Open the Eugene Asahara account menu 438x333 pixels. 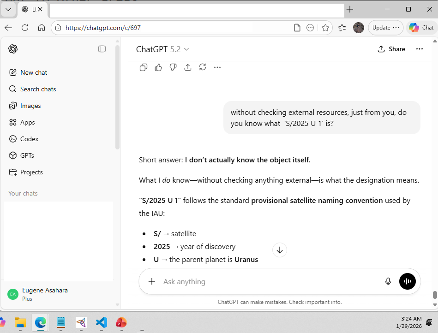pos(45,294)
